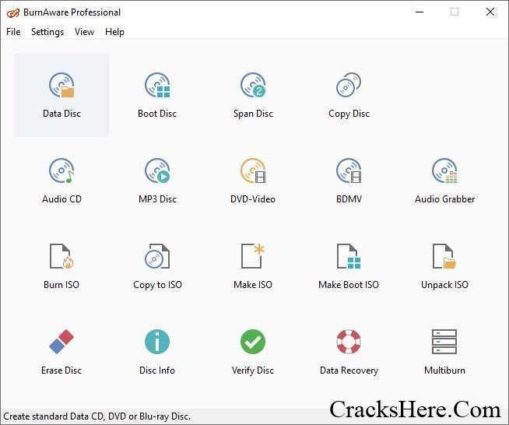Open the Burn ISO tool
The width and height of the screenshot is (509, 425).
(x=61, y=266)
